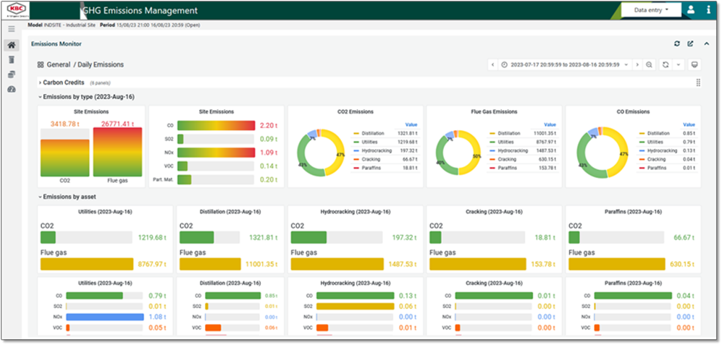Open the info icon in the top header
Screen dimensions: 722x345
[x=708, y=10]
